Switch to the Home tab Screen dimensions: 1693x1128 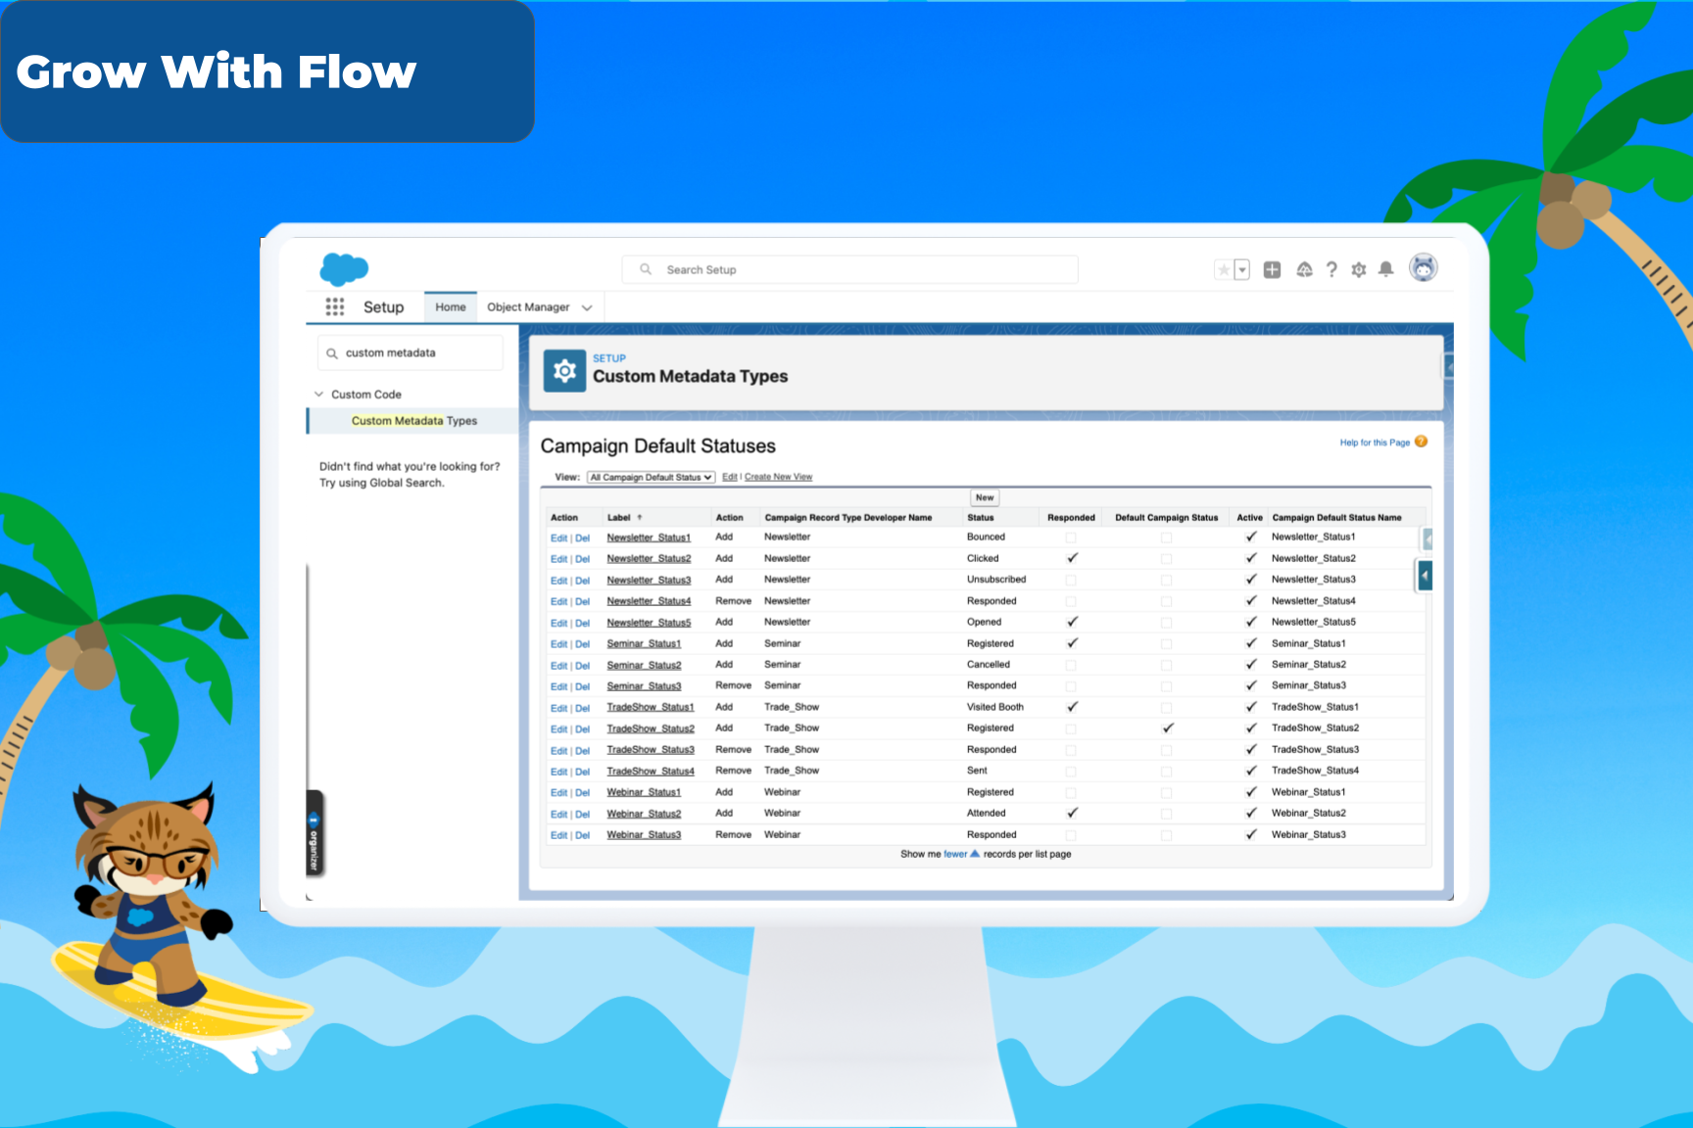(451, 307)
